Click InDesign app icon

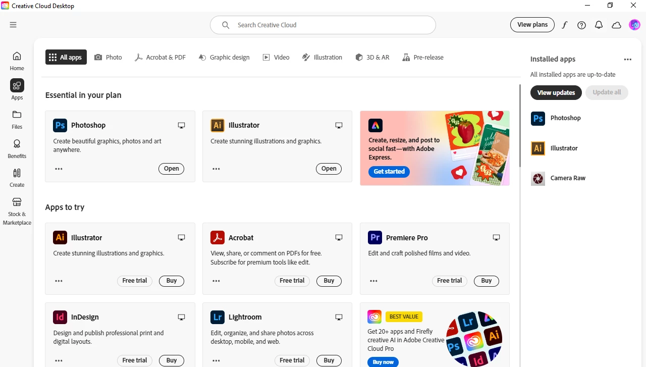60,317
